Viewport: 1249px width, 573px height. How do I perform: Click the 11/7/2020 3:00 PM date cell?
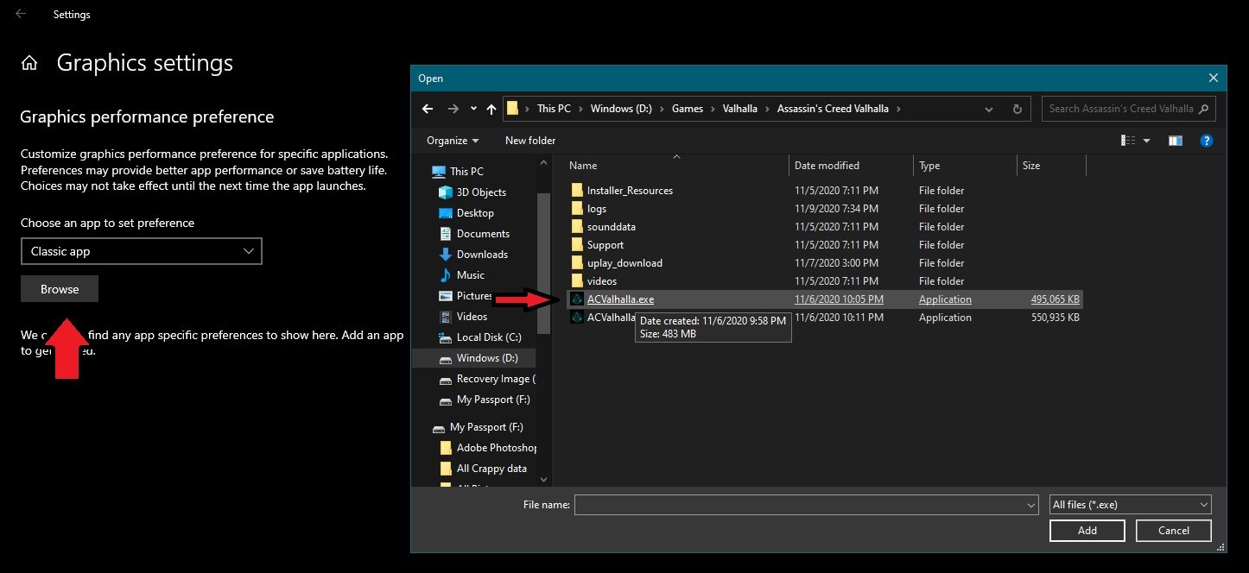[x=837, y=263]
